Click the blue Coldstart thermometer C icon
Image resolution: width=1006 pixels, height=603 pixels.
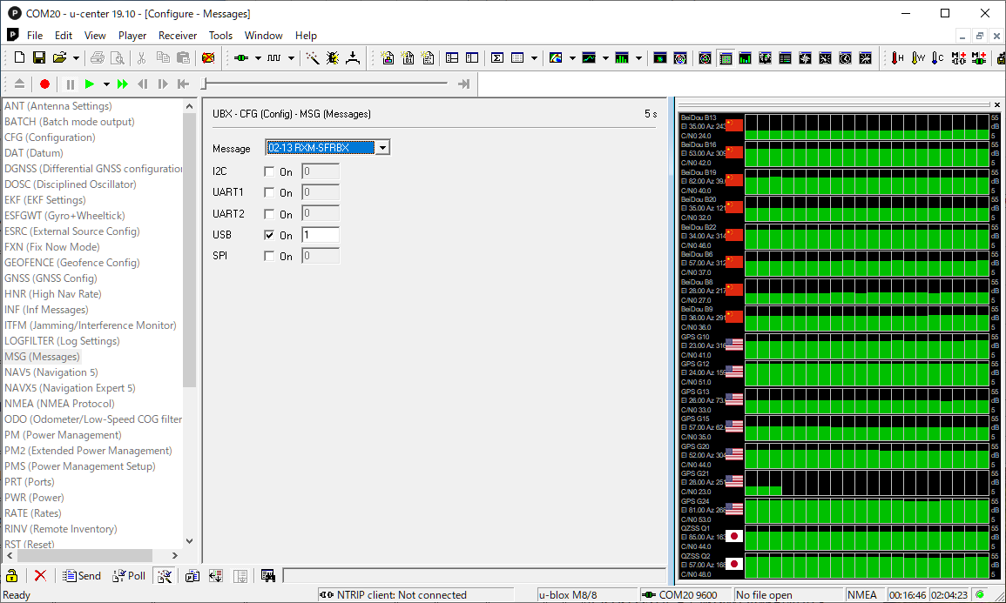pos(938,57)
